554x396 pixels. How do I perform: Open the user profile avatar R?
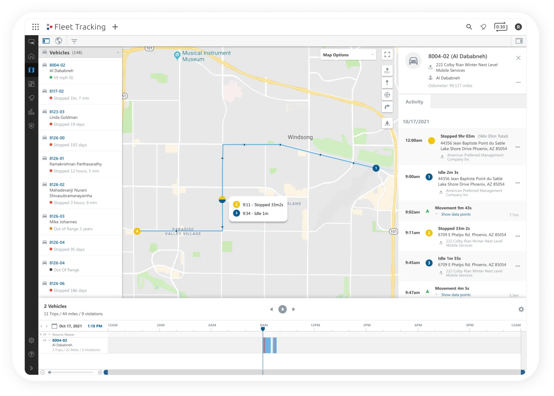(518, 27)
